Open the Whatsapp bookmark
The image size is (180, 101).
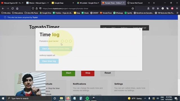tap(118, 13)
